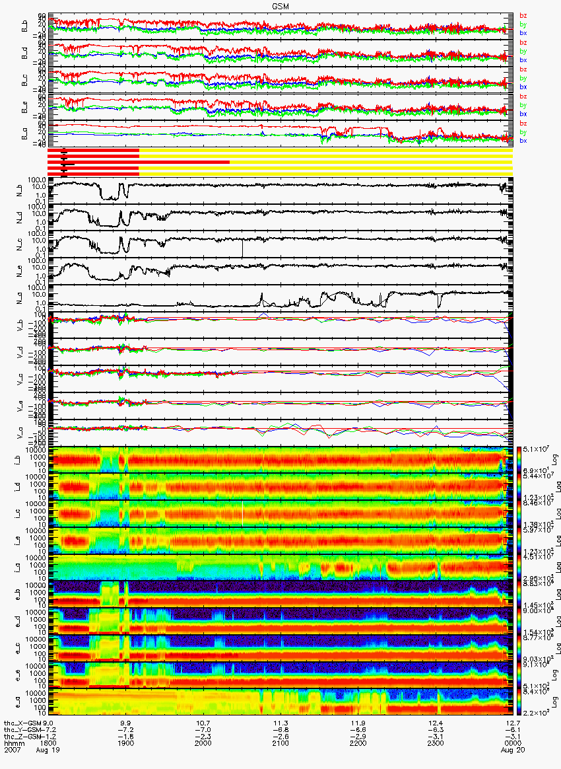The image size is (561, 769).
Task: Select the Z-GSM value -2.9
Action: tap(358, 737)
